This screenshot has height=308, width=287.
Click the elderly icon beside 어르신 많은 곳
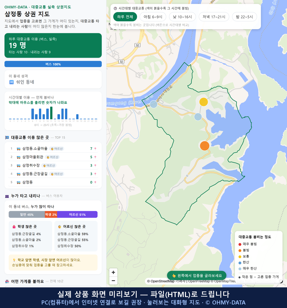point(59,227)
